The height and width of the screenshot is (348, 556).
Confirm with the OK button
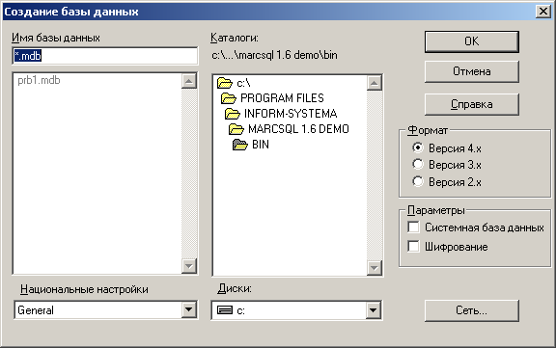click(472, 41)
